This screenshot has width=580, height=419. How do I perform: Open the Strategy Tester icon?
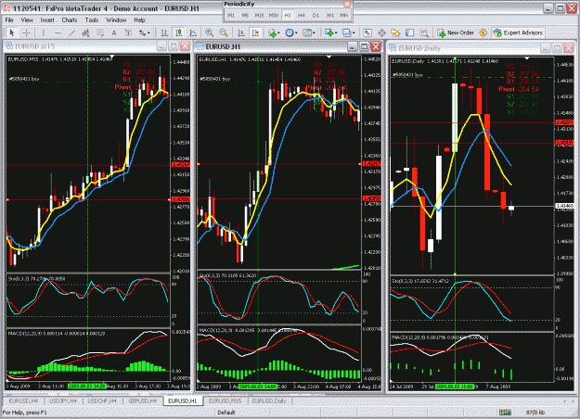coord(424,32)
